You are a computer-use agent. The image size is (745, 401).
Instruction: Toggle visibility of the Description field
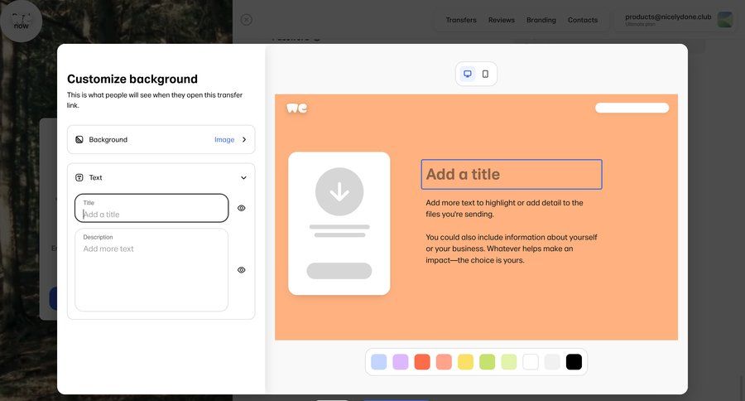242,270
